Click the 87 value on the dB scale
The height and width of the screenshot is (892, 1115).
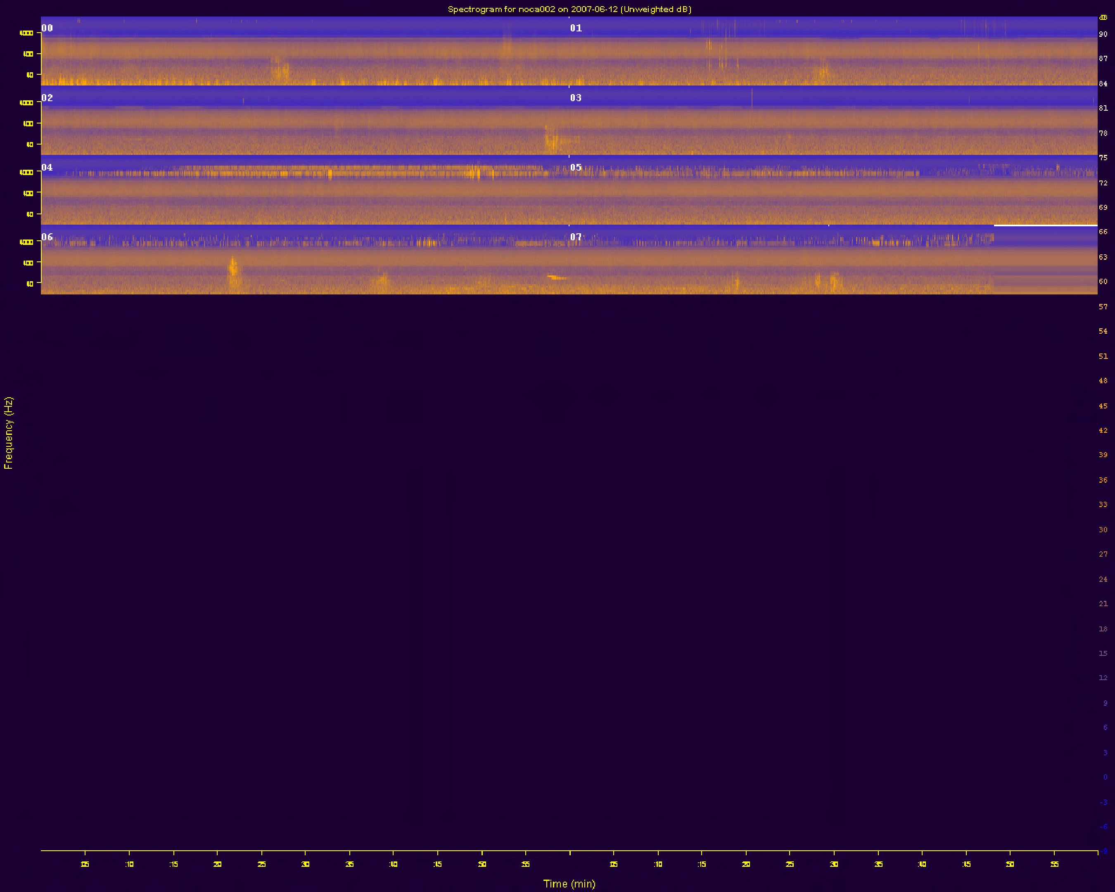(x=1103, y=58)
